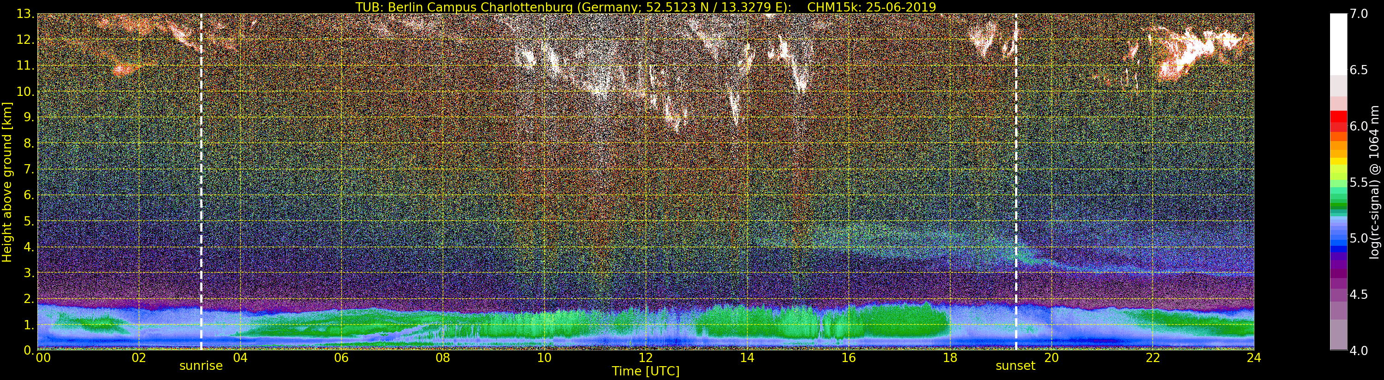The height and width of the screenshot is (380, 1384).
Task: Click the 'sunrise' label below the time axis
Action: point(201,366)
